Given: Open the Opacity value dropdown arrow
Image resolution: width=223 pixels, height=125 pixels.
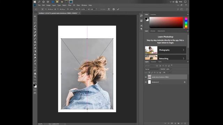Looking at the screenshot, I should coord(171,69).
